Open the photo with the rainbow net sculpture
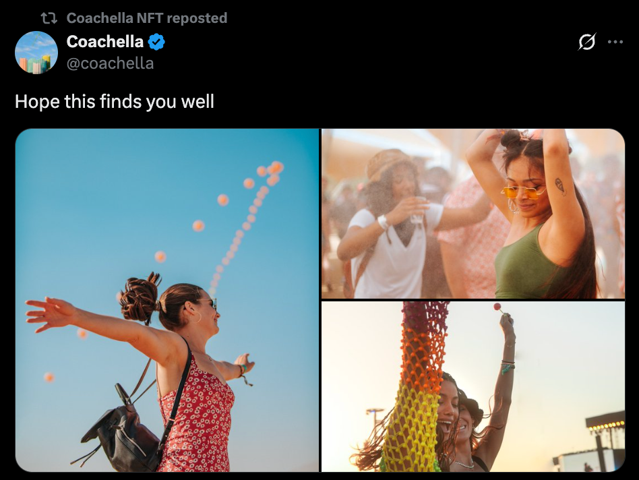639x480 pixels. 473,387
